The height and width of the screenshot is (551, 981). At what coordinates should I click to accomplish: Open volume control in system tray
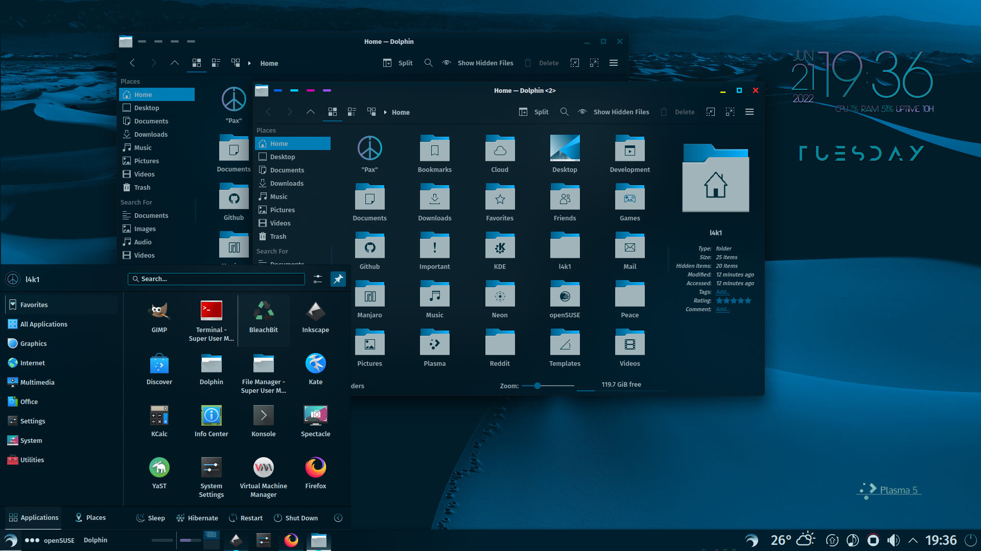893,540
